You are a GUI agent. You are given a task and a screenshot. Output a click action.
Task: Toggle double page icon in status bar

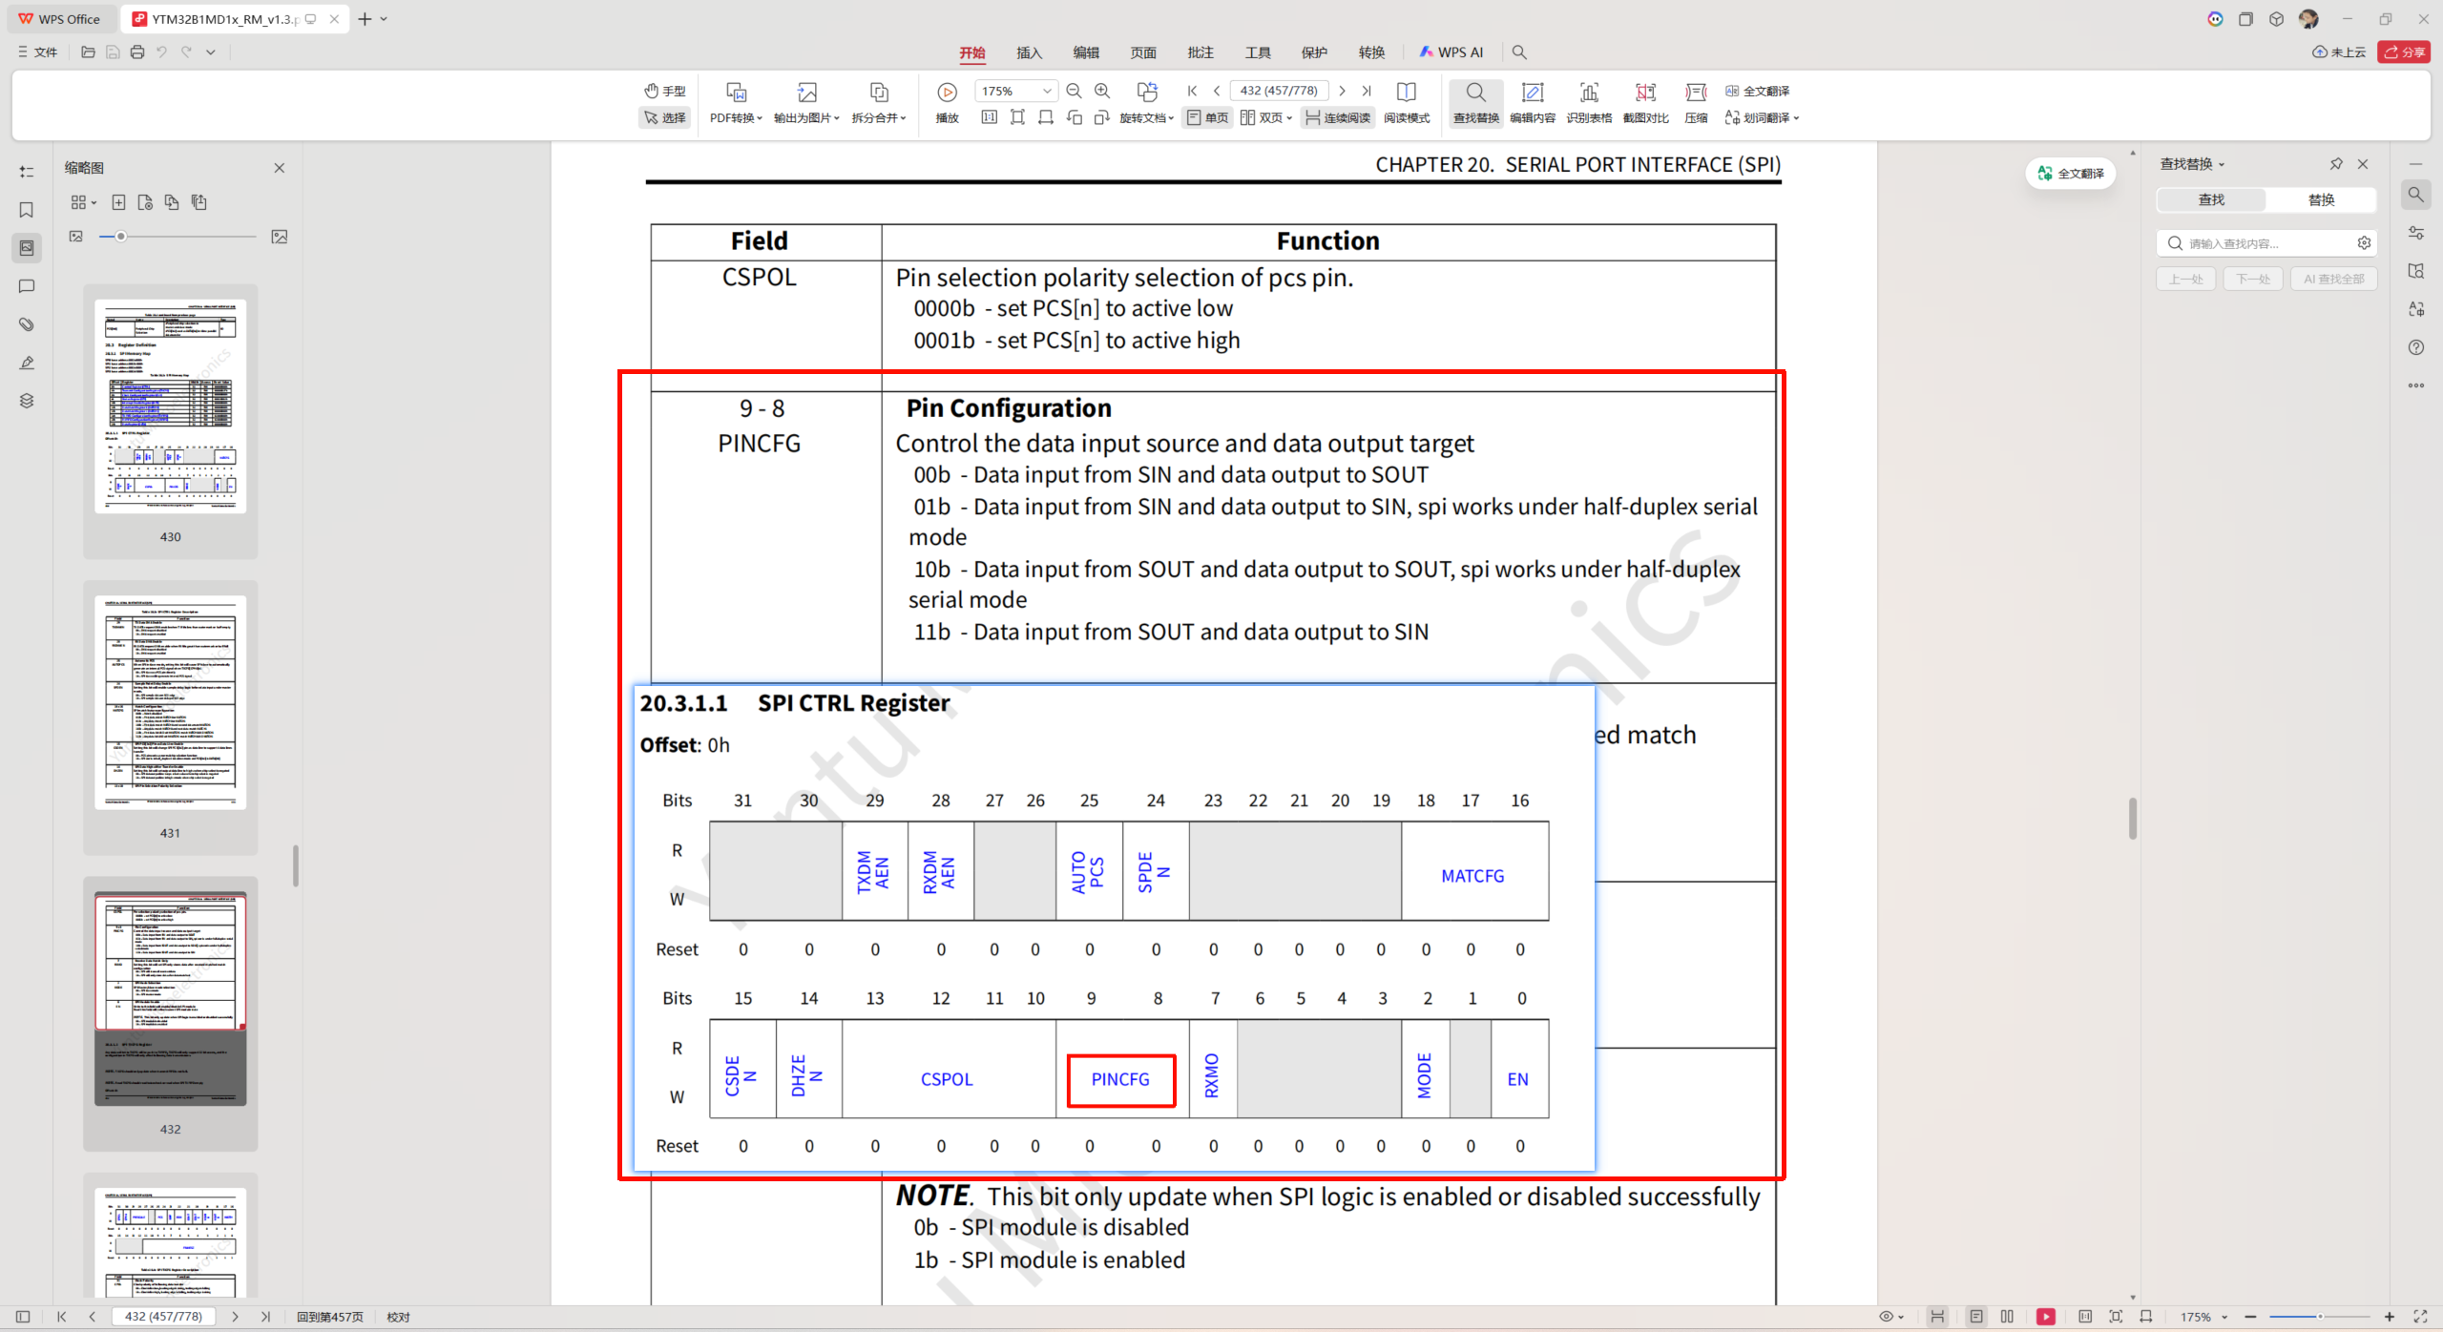point(2007,1317)
